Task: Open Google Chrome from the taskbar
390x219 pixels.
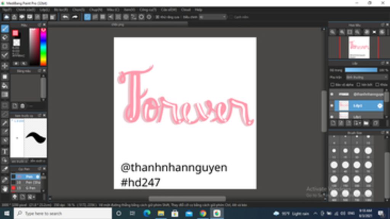Action: [203, 213]
